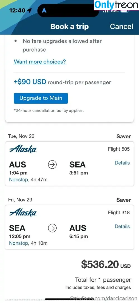Image resolution: width=139 pixels, height=303 pixels.
Task: Select the Fri, Nov 29 flight card
Action: click(69, 227)
